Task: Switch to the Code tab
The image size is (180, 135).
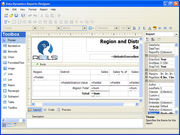Action: click(49, 110)
